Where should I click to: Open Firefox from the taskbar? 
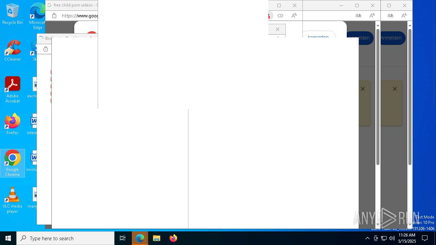tap(173, 238)
